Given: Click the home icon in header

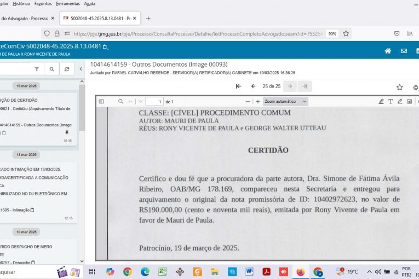Looking at the screenshot, I should coord(388,51).
